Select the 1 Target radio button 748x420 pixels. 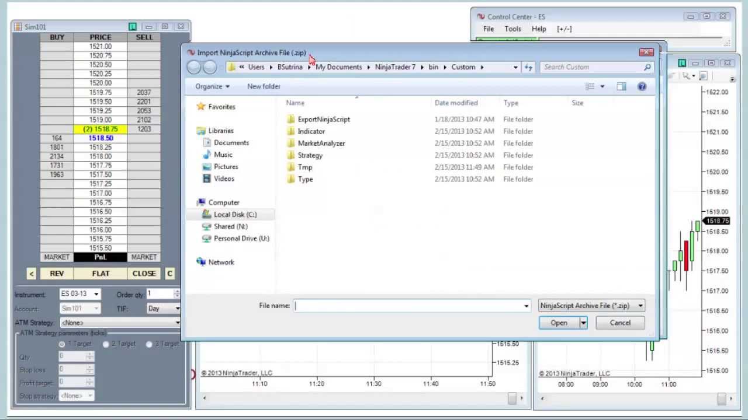62,344
